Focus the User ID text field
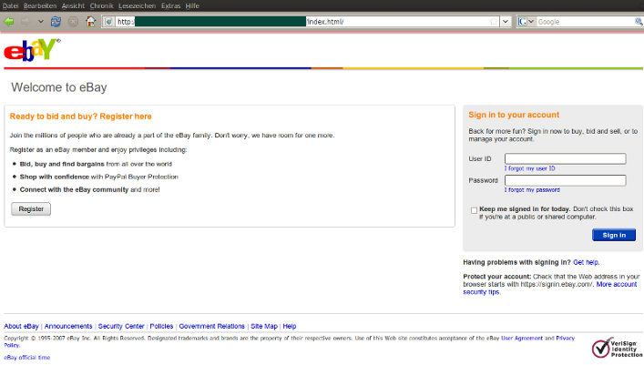The image size is (644, 365). coord(565,158)
